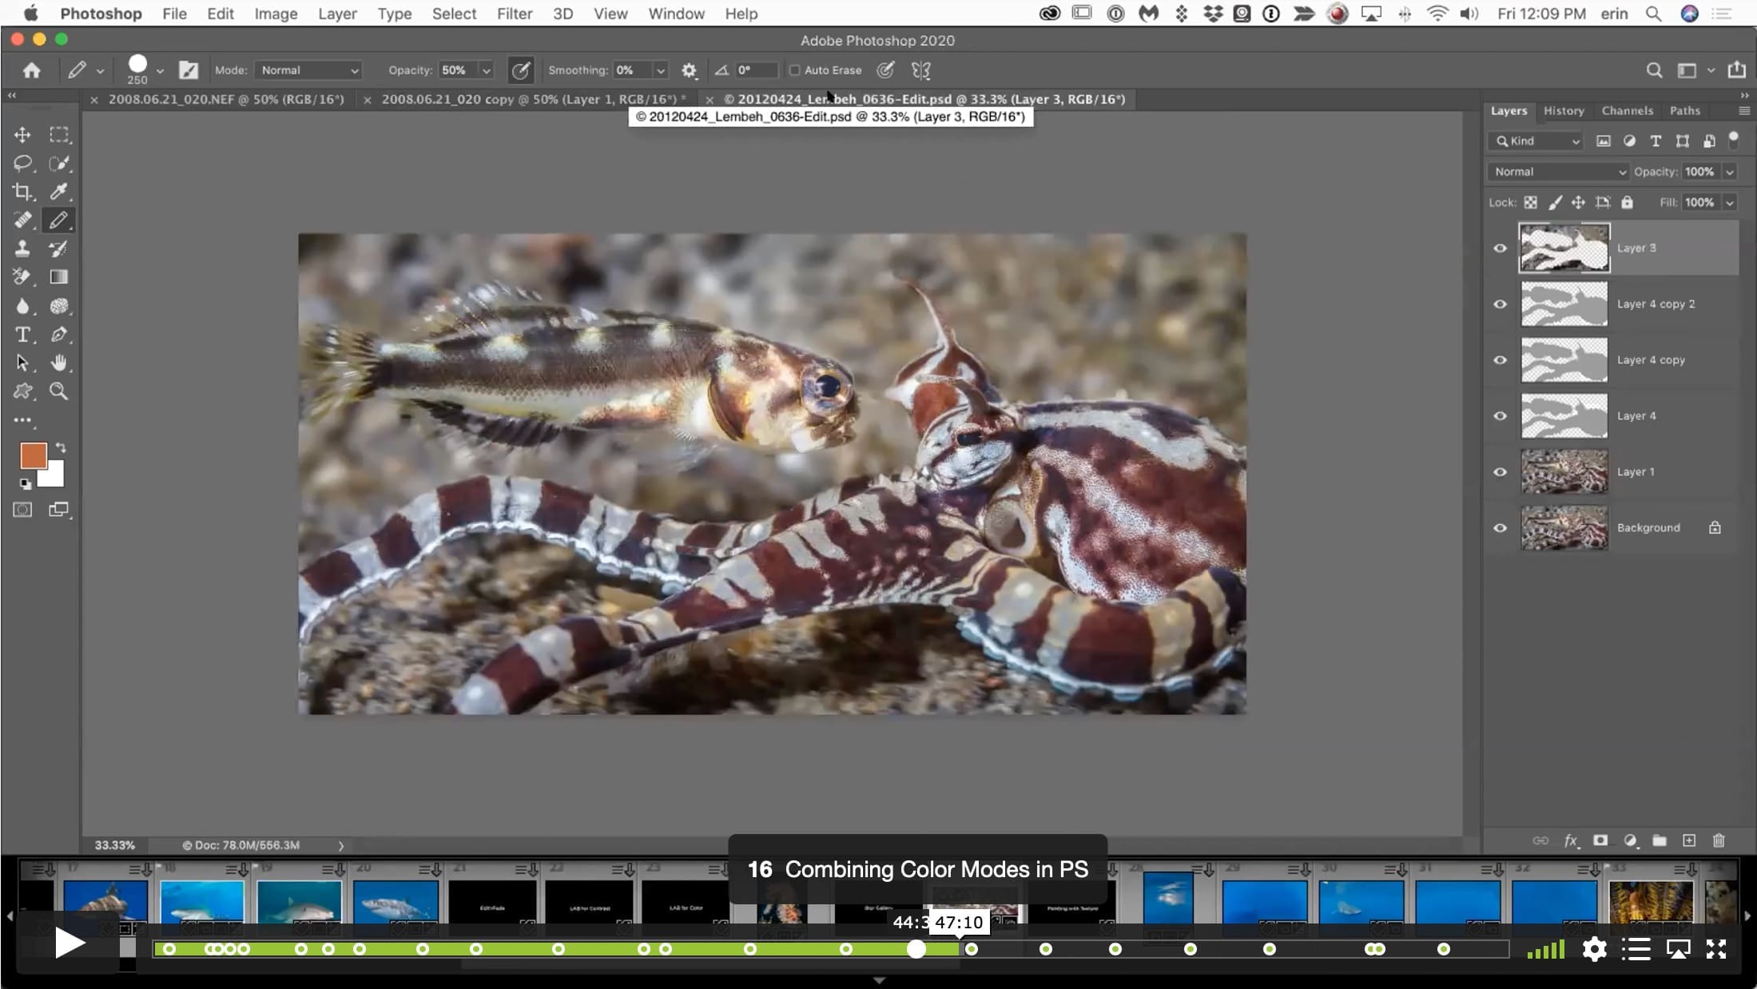This screenshot has width=1757, height=989.
Task: Switch to 2008.06.21_020.NEF document tab
Action: tap(226, 99)
